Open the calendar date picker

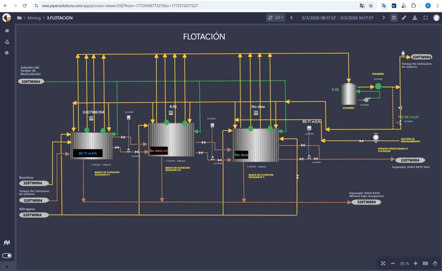(x=394, y=18)
